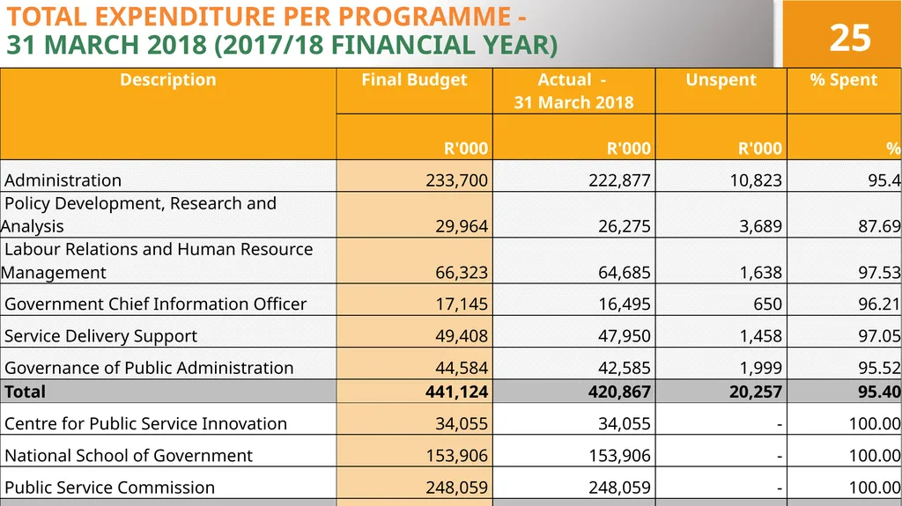902x506 pixels.
Task: Click the "Actual - 31 March 2018" header
Action: point(573,91)
